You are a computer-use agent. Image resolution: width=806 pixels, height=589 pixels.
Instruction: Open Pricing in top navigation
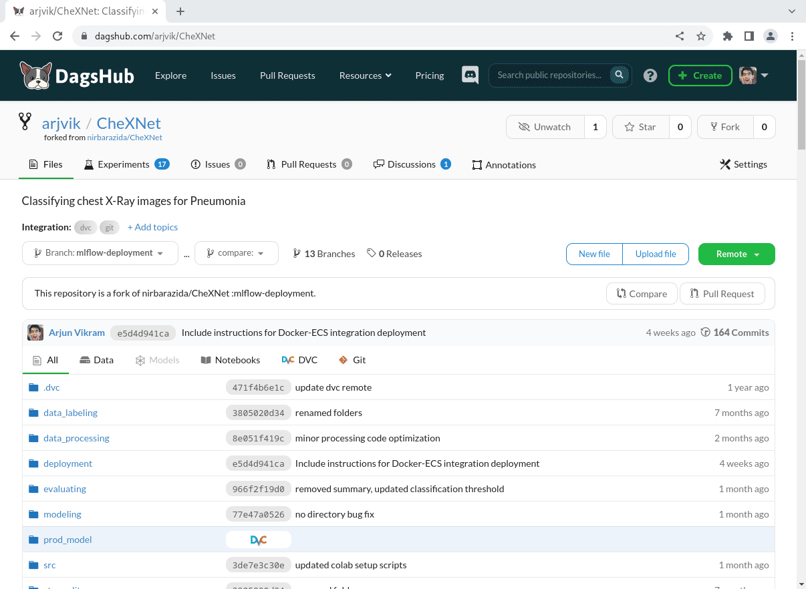(430, 75)
